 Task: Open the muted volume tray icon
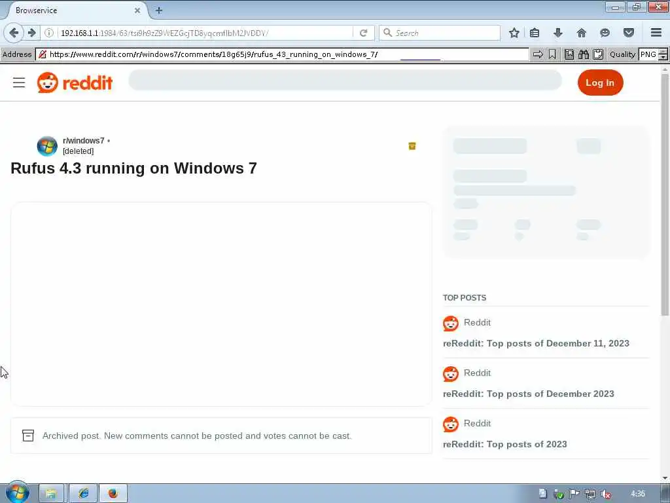click(x=605, y=494)
